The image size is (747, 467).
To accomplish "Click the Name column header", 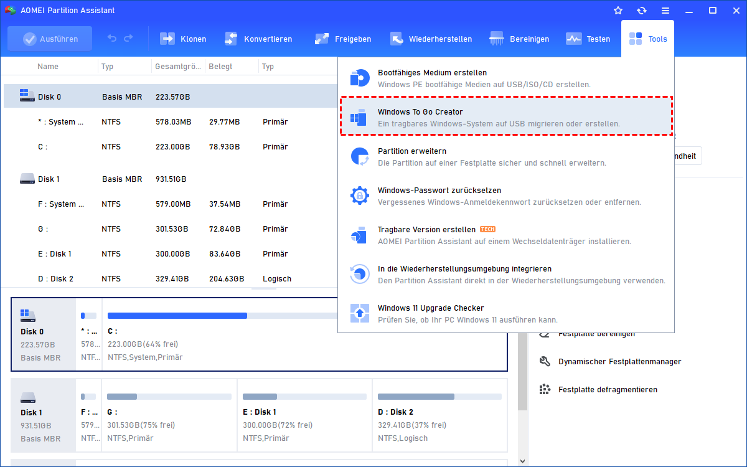I will (x=48, y=66).
